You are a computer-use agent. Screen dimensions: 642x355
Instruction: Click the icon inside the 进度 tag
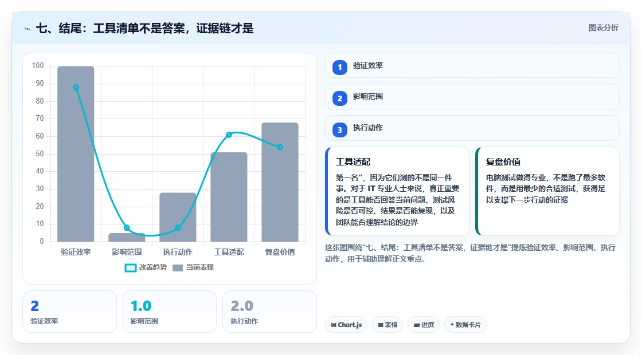(x=416, y=325)
